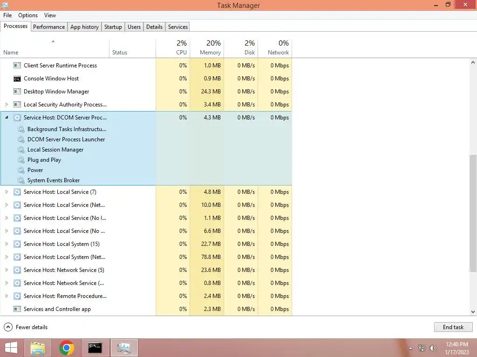
Task: Click the Background Tasks Infrastructure service icon
Action: click(20, 129)
